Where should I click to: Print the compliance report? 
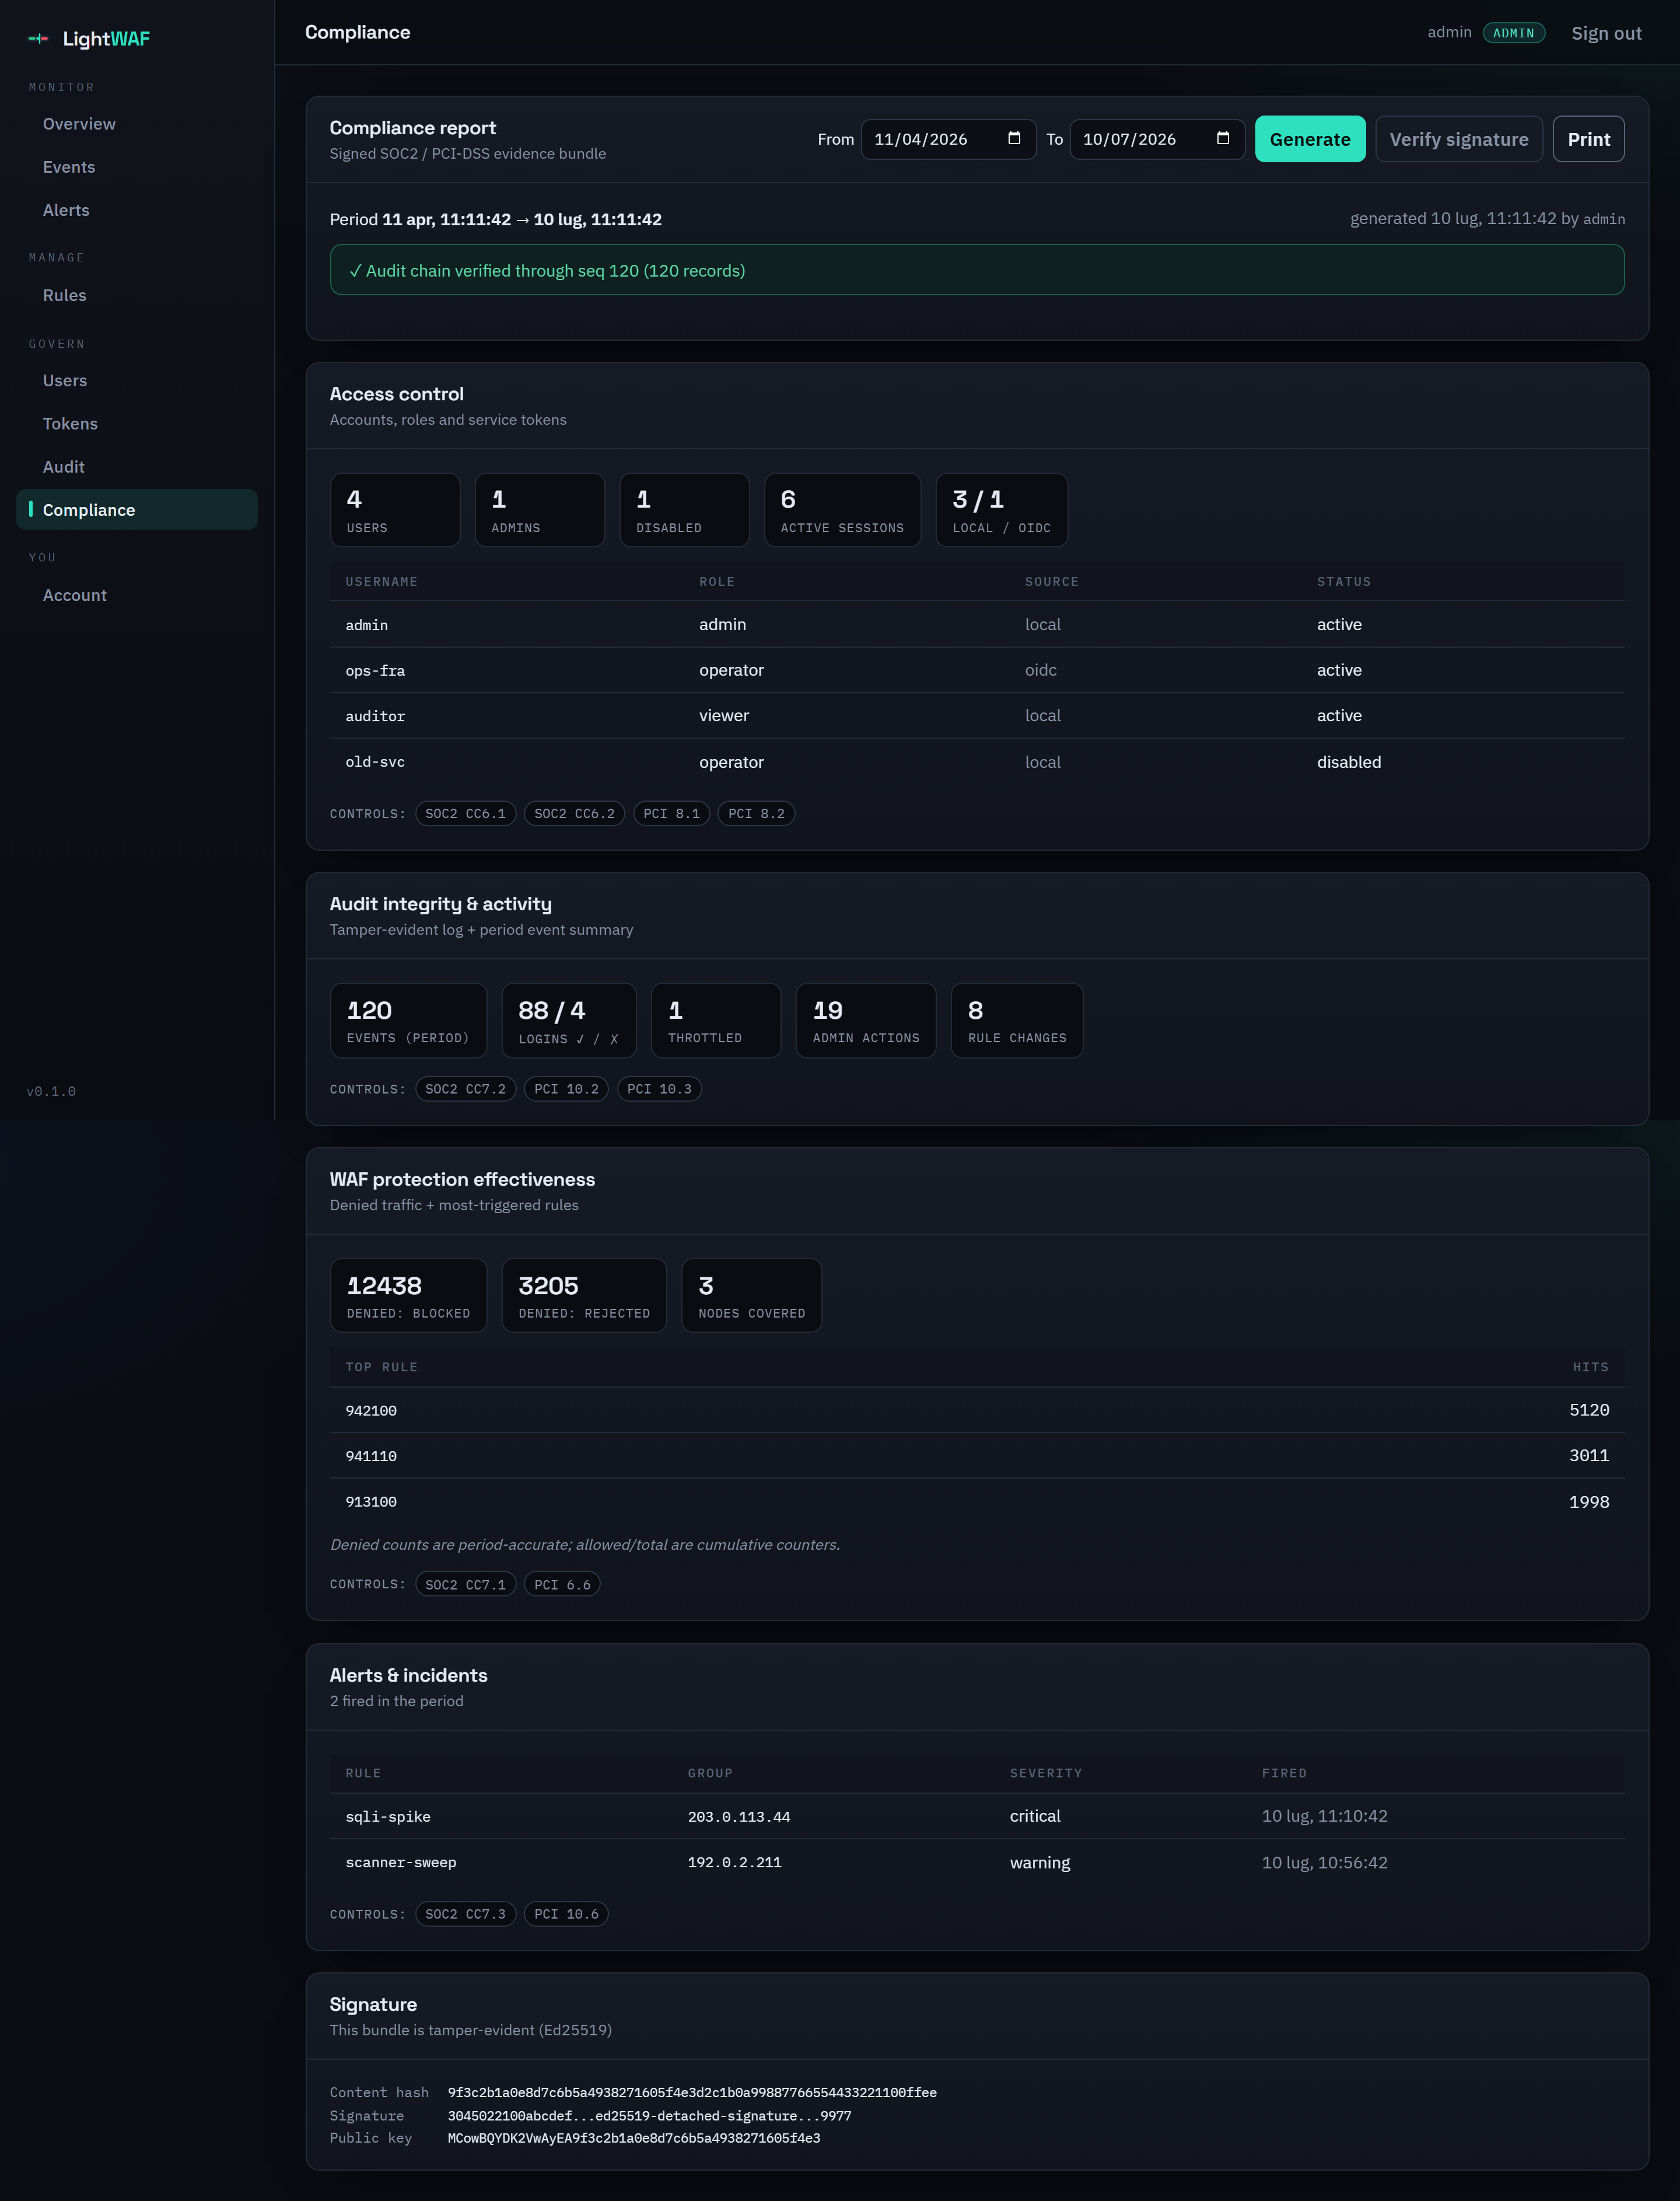1588,139
